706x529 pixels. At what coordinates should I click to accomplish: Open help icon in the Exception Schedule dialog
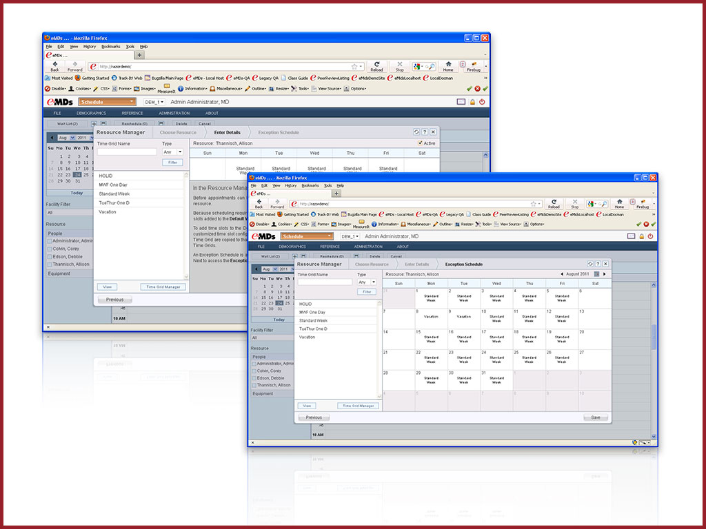pos(598,264)
